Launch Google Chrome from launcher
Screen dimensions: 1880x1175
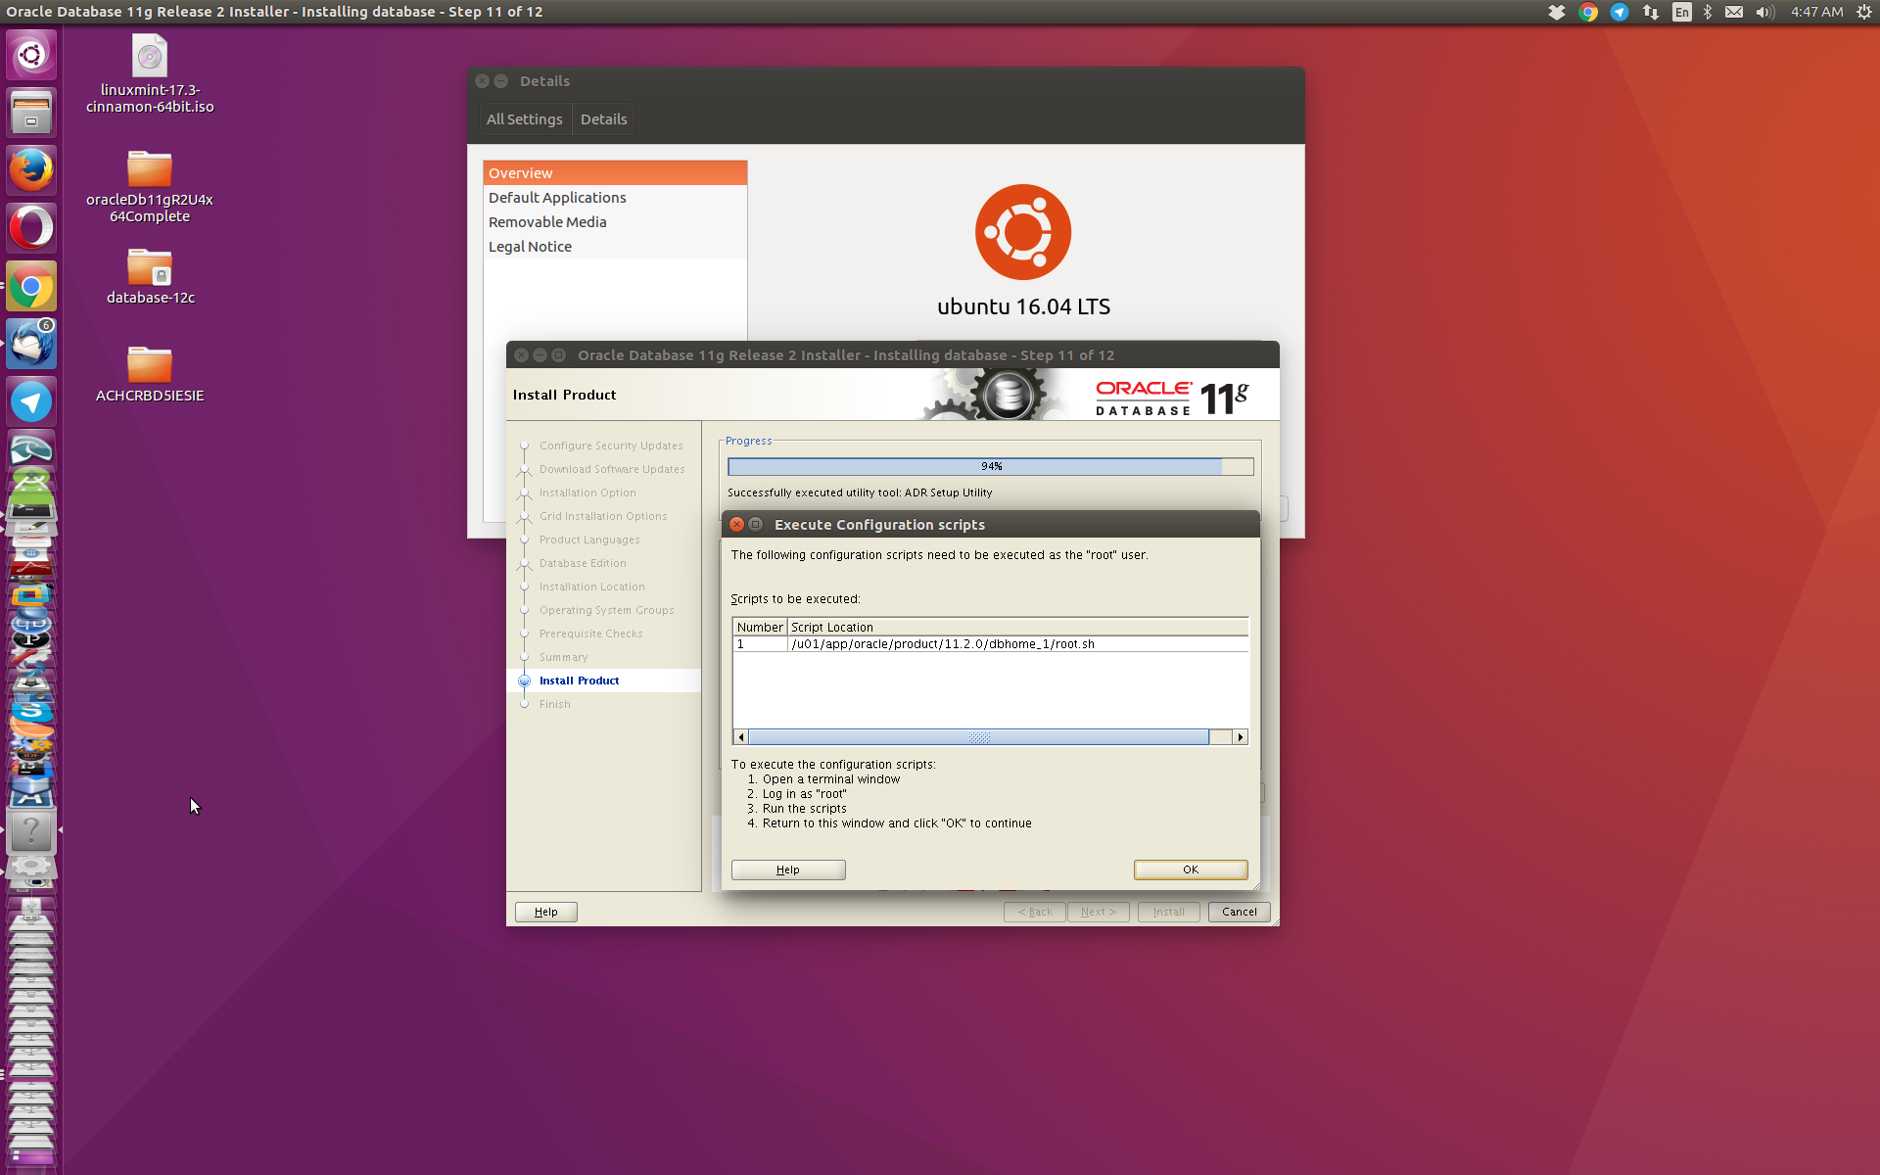(x=31, y=286)
